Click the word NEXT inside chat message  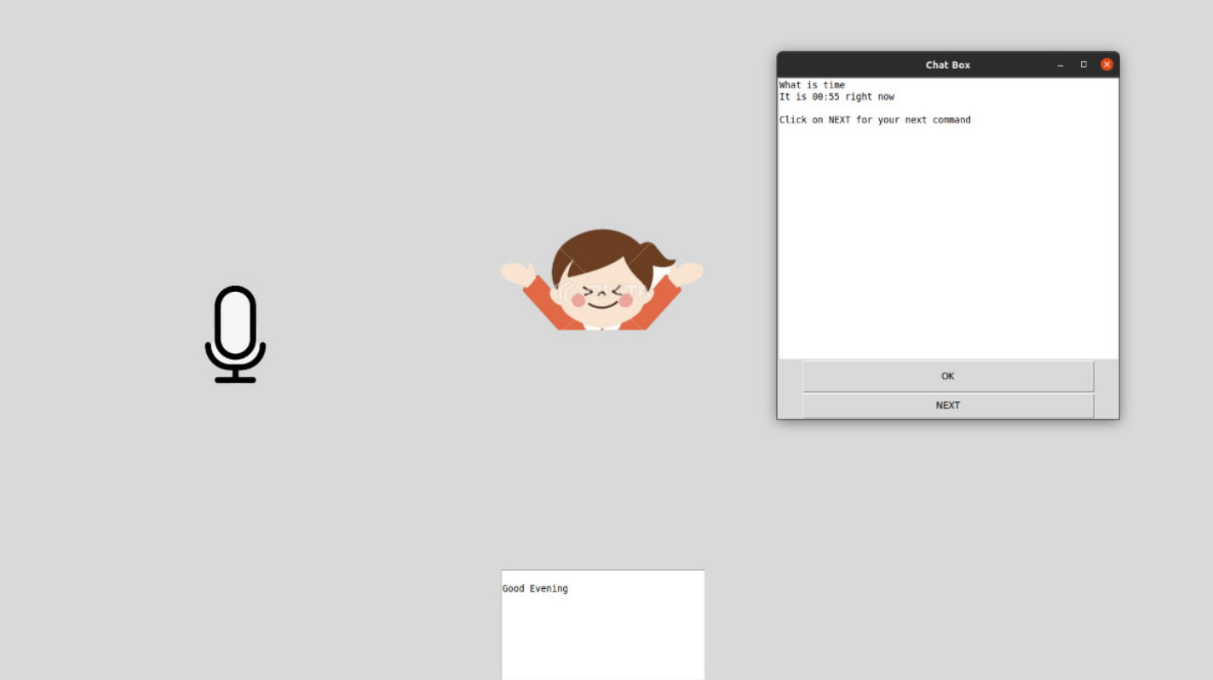coord(839,120)
